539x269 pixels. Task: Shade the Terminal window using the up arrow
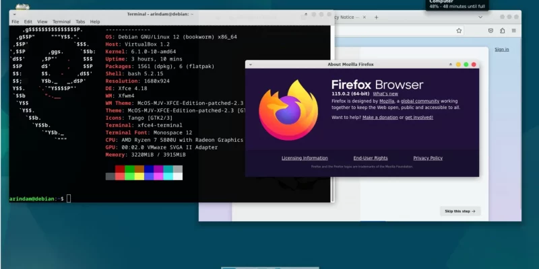[x=306, y=14]
